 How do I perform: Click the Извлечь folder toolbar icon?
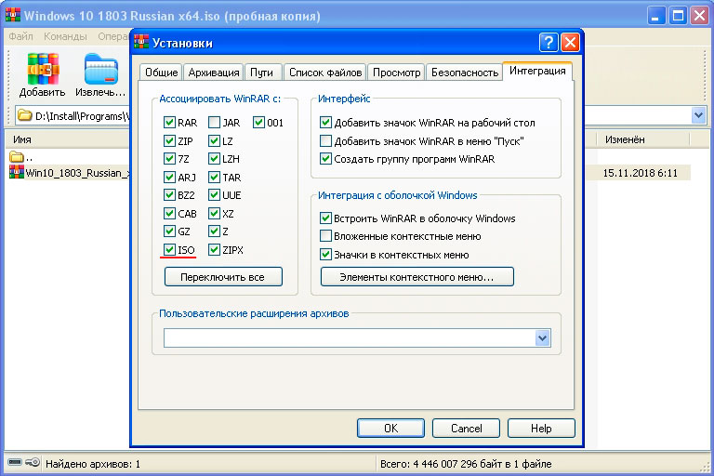[x=101, y=69]
